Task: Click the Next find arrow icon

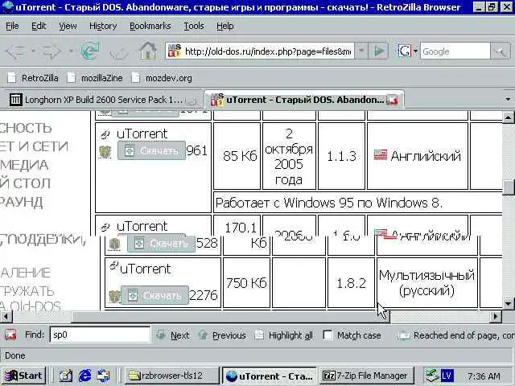Action: (161, 335)
